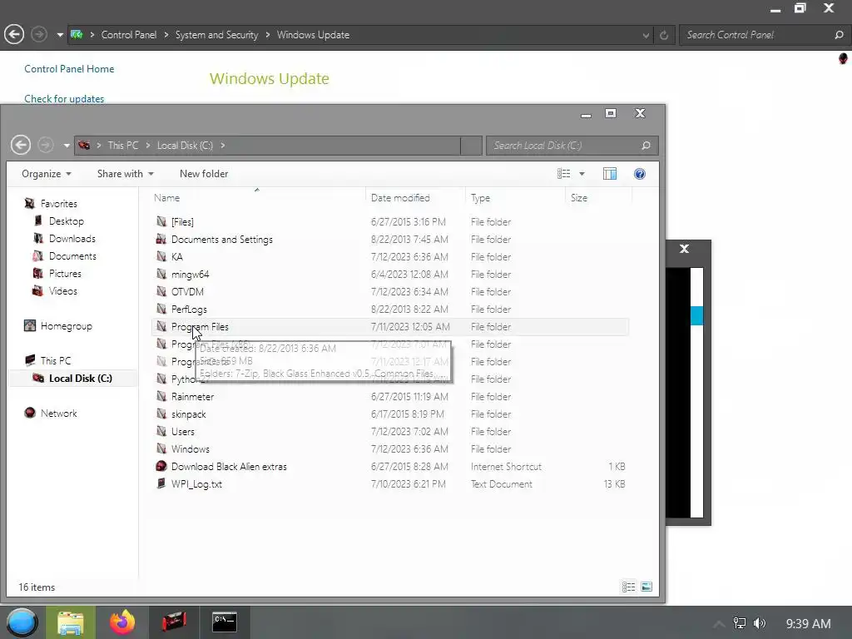The height and width of the screenshot is (639, 852).
Task: Expand Control Panel address bar history dropdown
Action: 646,35
